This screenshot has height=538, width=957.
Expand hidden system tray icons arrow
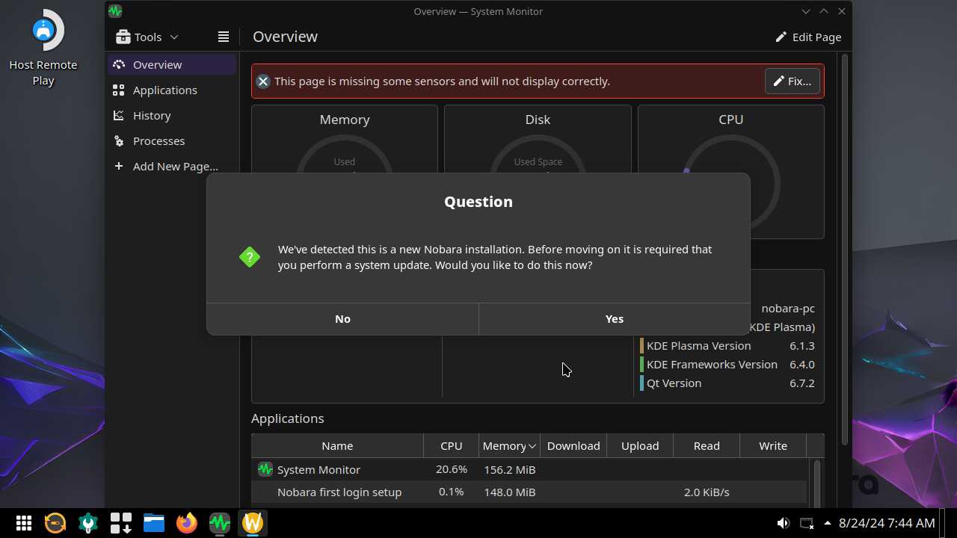[828, 523]
